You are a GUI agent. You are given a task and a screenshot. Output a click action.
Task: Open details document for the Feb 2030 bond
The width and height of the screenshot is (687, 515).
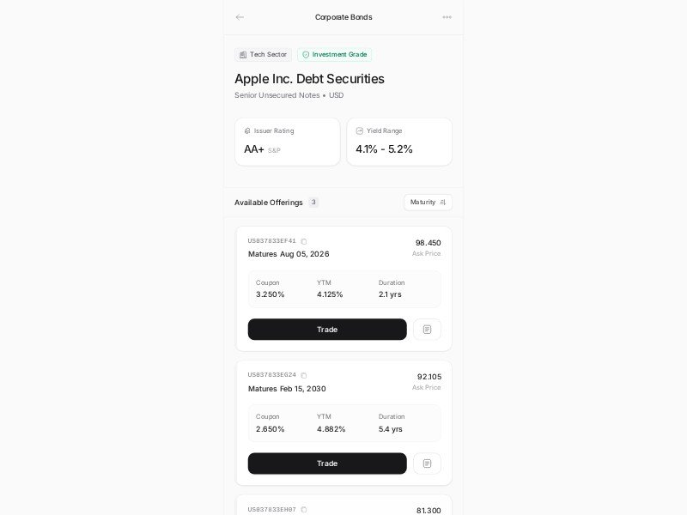[427, 463]
